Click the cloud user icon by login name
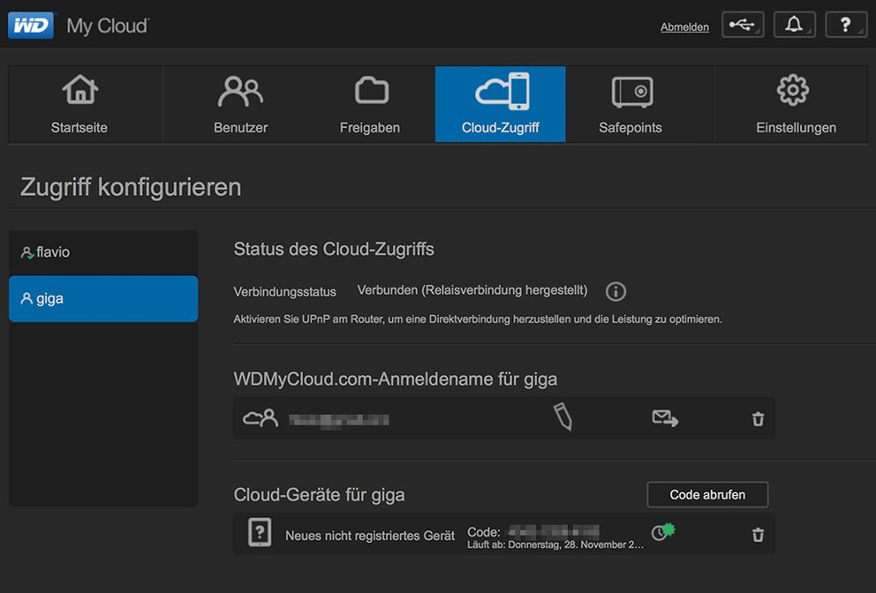The width and height of the screenshot is (876, 593). tap(261, 417)
